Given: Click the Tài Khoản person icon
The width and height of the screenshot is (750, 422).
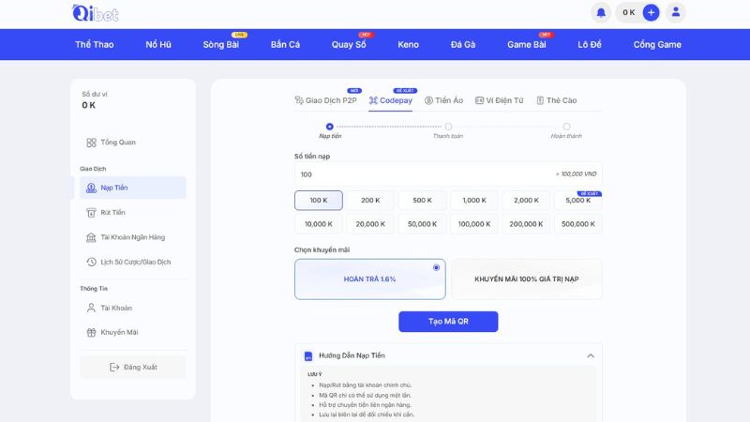Looking at the screenshot, I should point(91,308).
